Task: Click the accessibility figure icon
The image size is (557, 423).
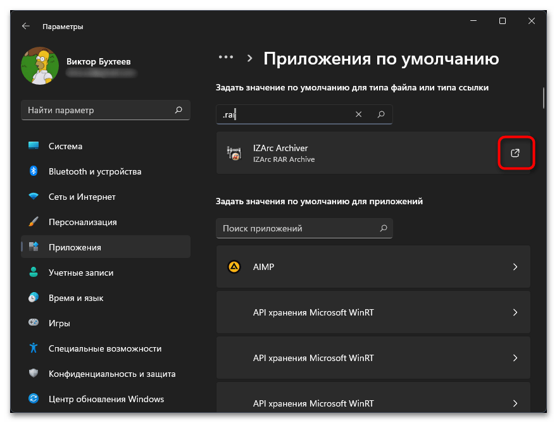Action: [x=34, y=348]
